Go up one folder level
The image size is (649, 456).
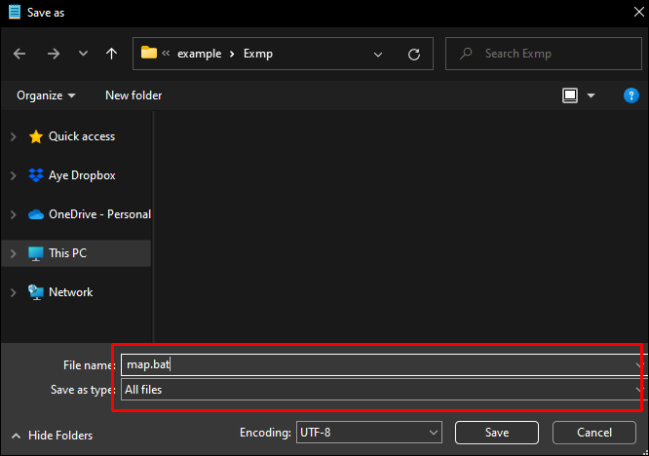click(x=111, y=54)
